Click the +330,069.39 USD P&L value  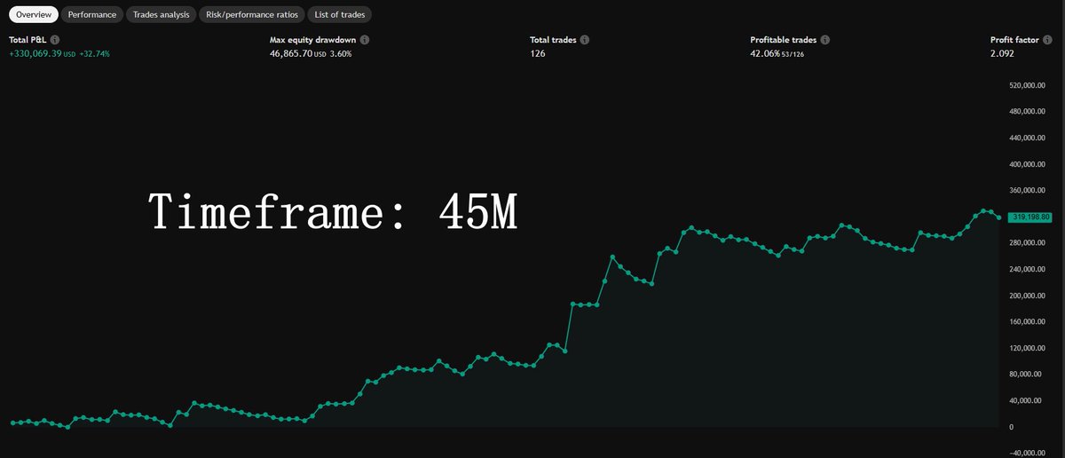(43, 54)
